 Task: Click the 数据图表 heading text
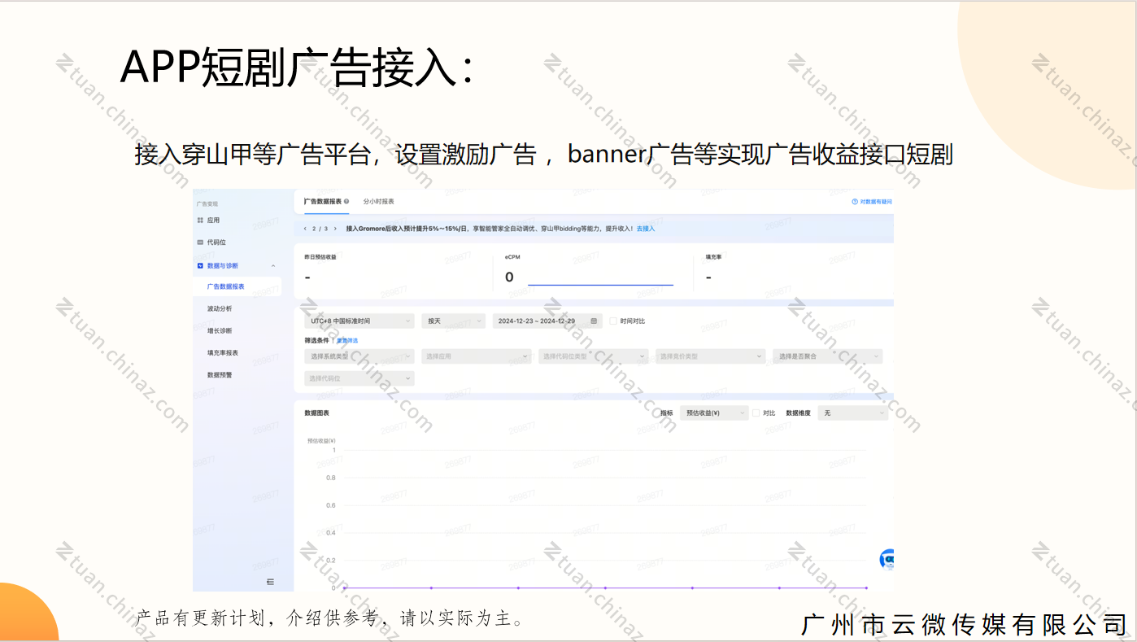(317, 413)
